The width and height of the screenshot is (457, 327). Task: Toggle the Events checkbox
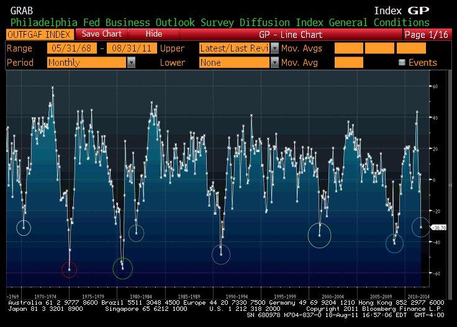402,63
